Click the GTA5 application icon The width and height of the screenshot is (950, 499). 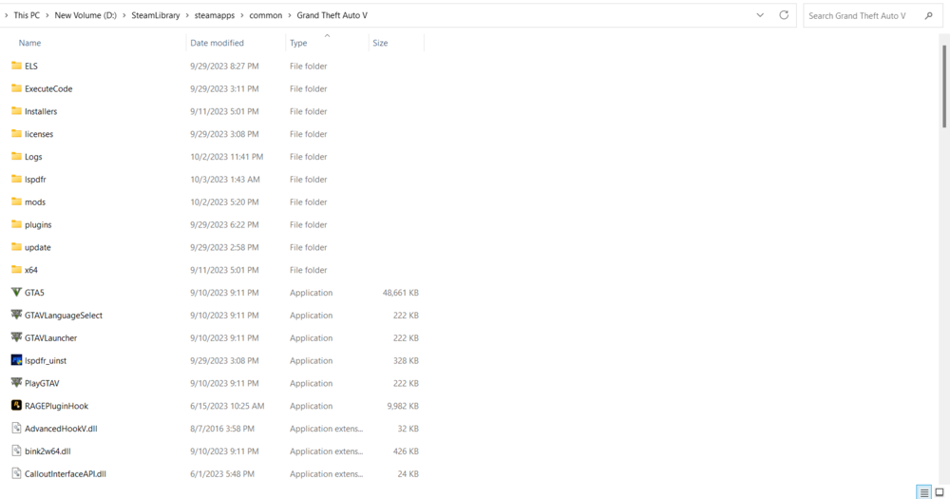pyautogui.click(x=16, y=292)
